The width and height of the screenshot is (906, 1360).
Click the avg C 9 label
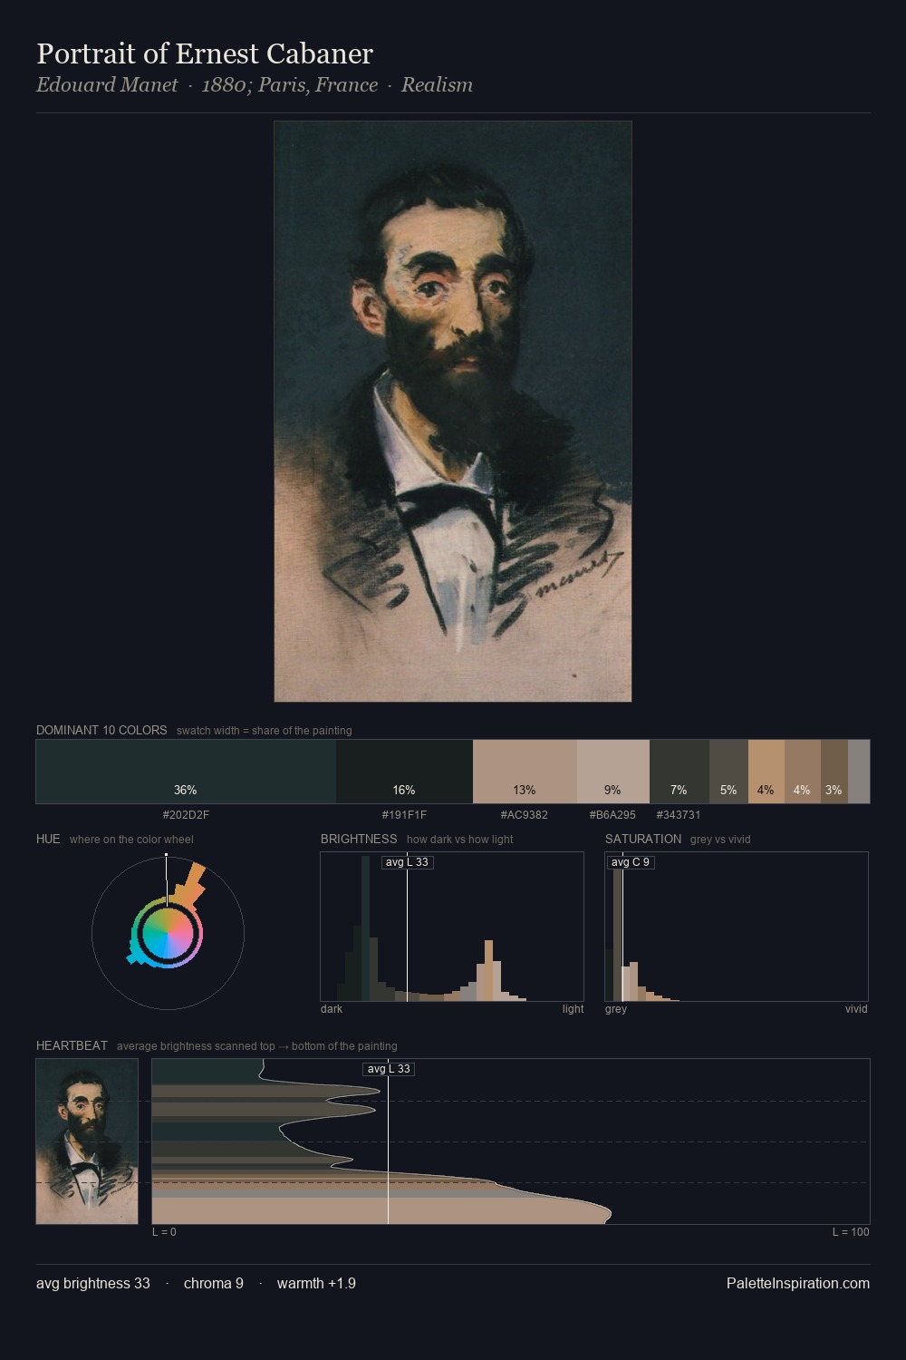point(631,862)
